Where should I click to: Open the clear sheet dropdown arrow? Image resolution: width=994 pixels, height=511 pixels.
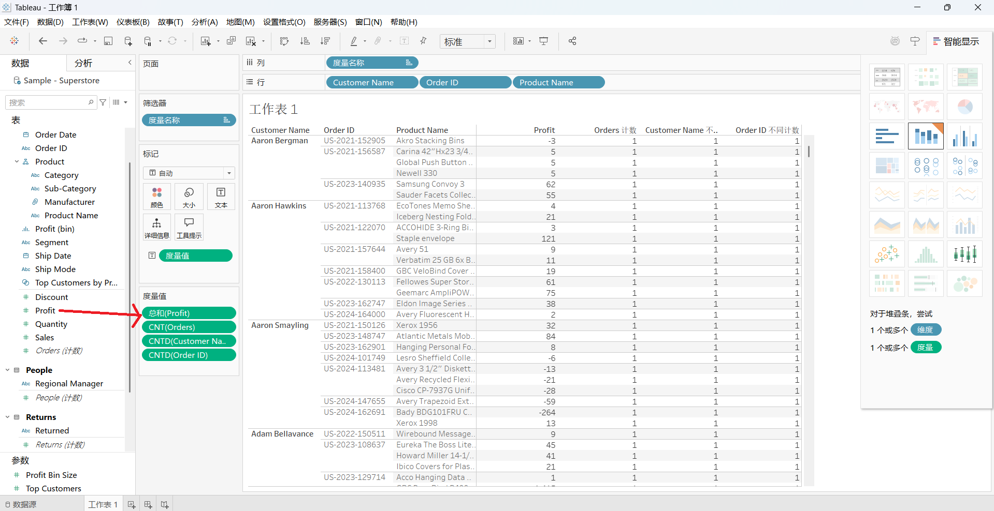point(264,41)
